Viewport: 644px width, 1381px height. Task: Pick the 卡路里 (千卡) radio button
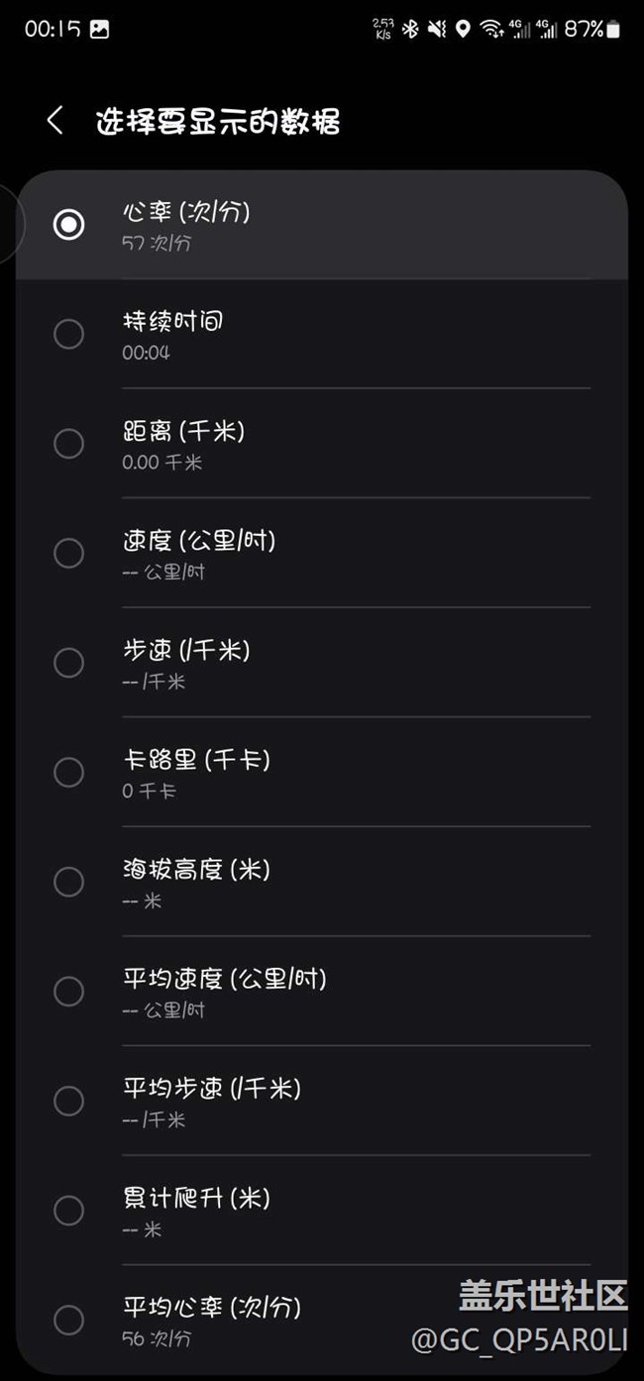tap(68, 773)
